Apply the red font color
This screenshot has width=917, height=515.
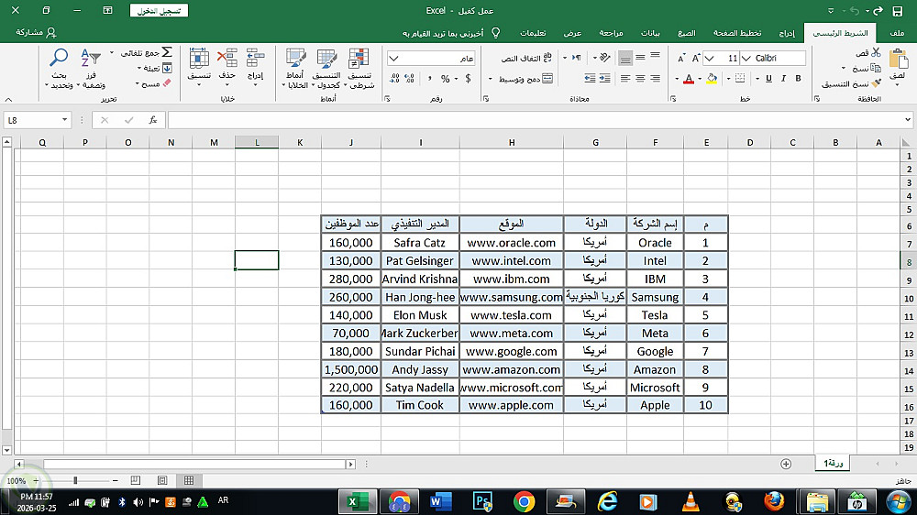coord(689,78)
